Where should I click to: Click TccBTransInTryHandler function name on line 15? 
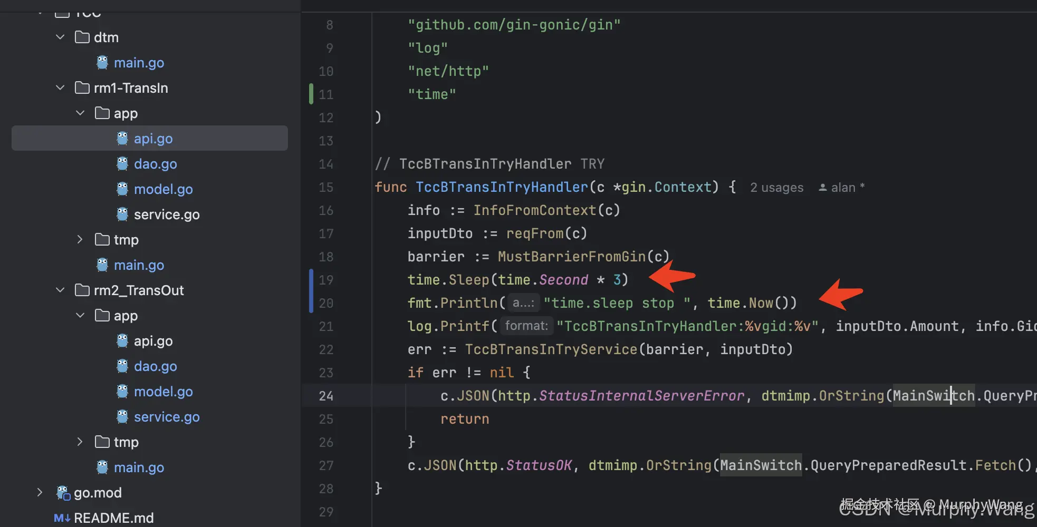[x=502, y=187]
